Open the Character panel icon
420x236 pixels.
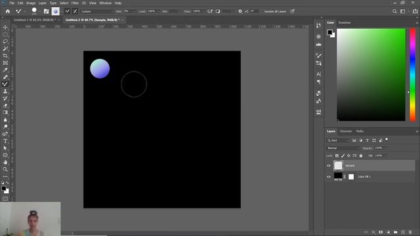[x=318, y=74]
